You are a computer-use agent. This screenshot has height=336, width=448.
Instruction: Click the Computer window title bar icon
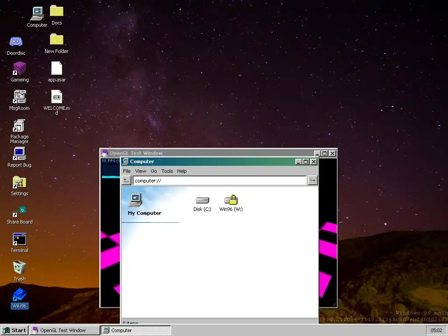126,161
